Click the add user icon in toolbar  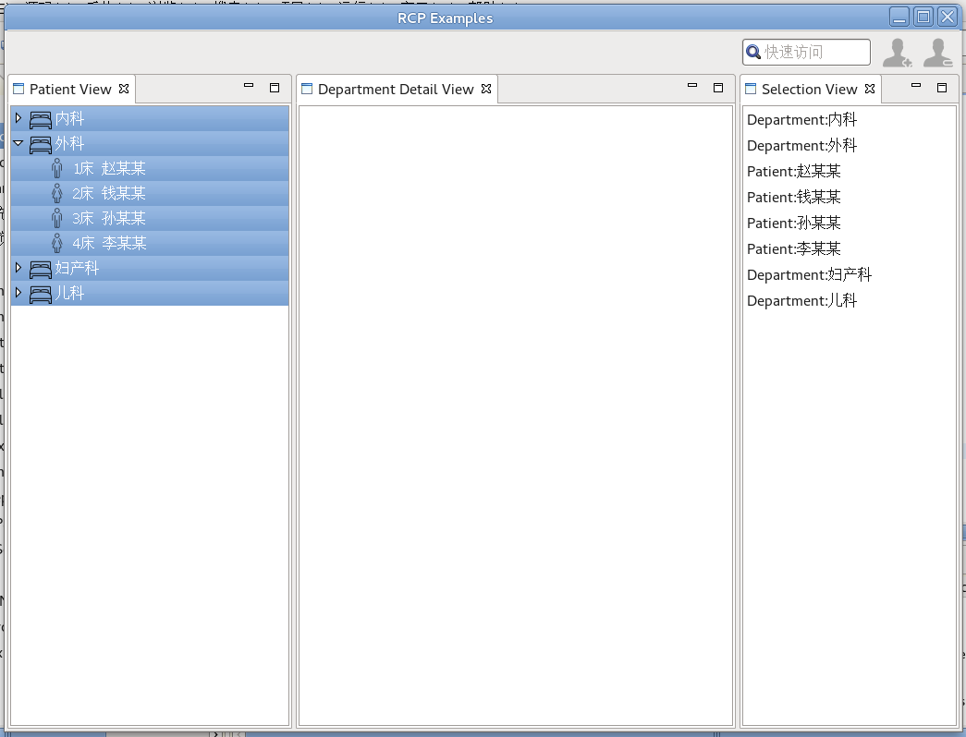click(897, 53)
